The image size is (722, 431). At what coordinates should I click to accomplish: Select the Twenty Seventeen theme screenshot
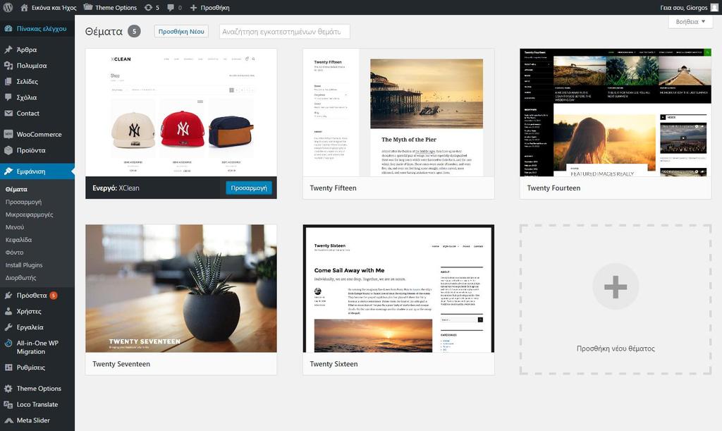tap(181, 289)
